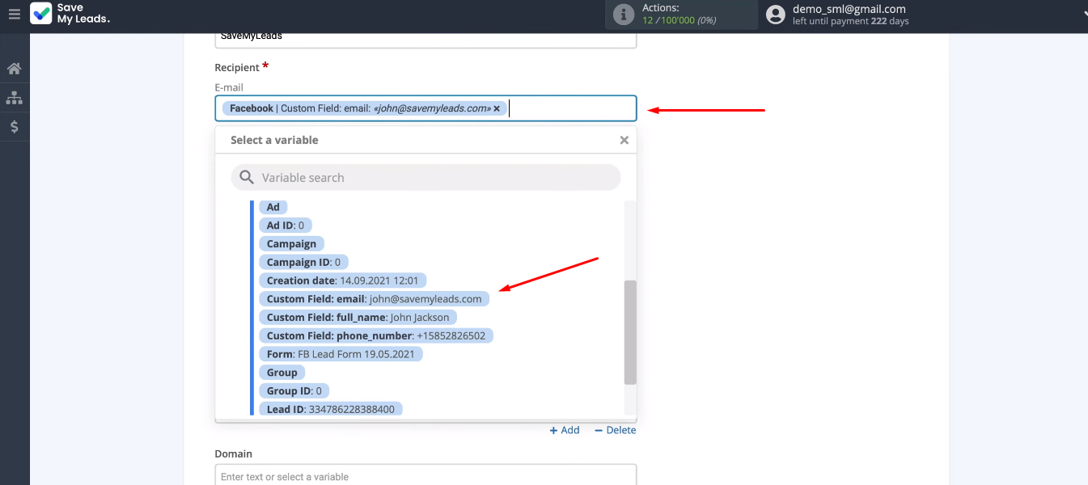This screenshot has width=1088, height=485.
Task: Click the variable list scrollbar
Action: (x=630, y=332)
